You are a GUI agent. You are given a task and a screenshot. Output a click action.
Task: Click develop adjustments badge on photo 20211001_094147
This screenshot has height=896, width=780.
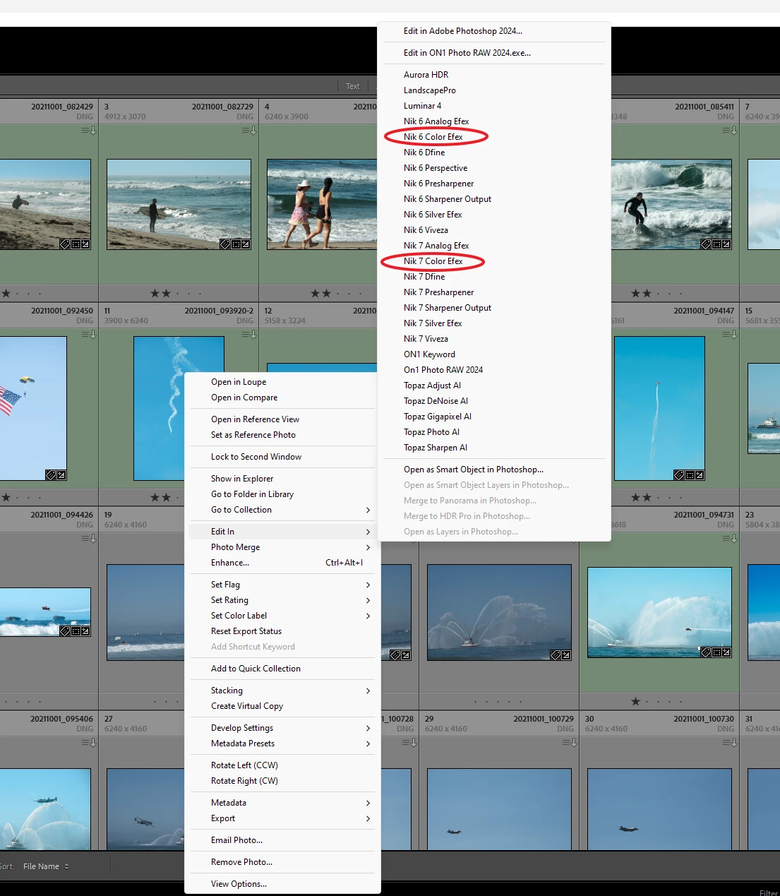click(700, 475)
